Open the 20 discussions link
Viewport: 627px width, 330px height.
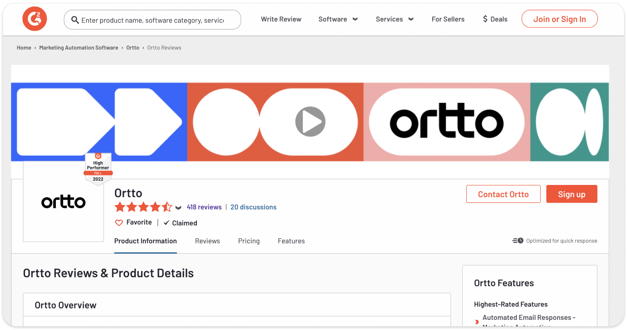pyautogui.click(x=253, y=207)
